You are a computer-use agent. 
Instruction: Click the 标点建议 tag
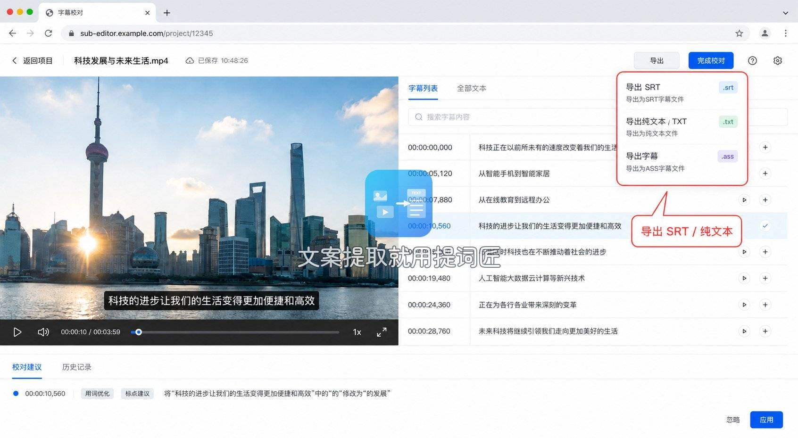tap(137, 394)
